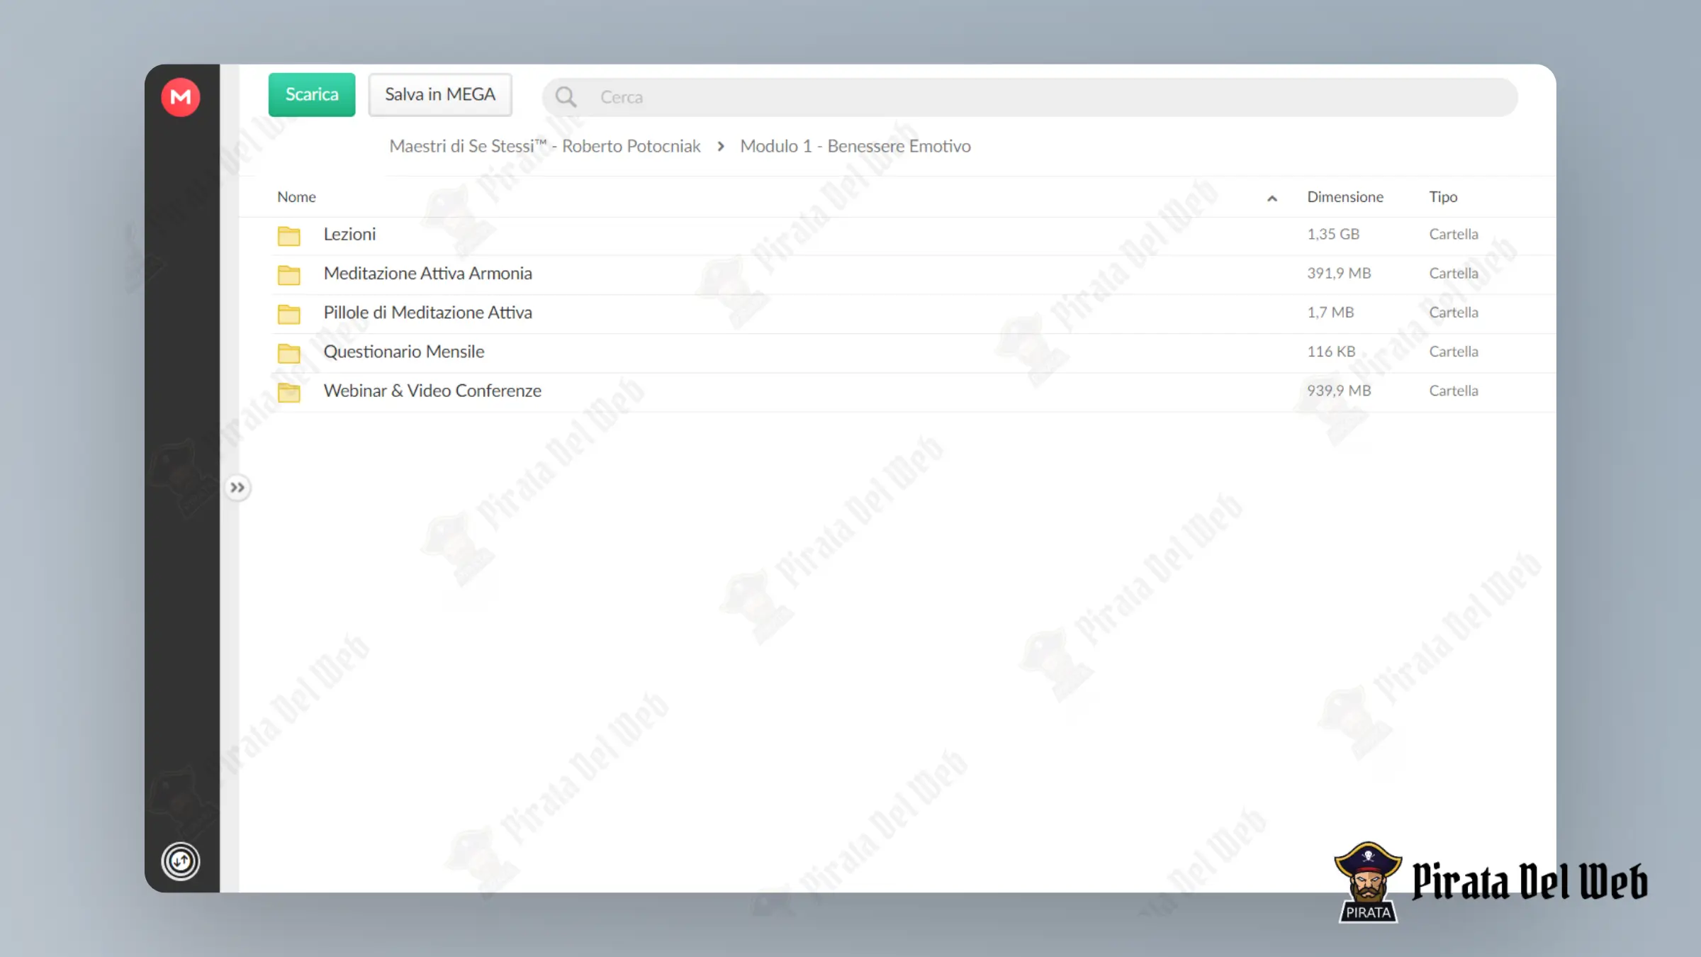Sort by Dimensione column header
This screenshot has width=1701, height=957.
coord(1345,197)
